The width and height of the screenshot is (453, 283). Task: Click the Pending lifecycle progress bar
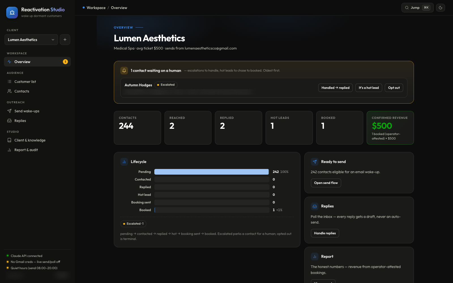(x=212, y=172)
